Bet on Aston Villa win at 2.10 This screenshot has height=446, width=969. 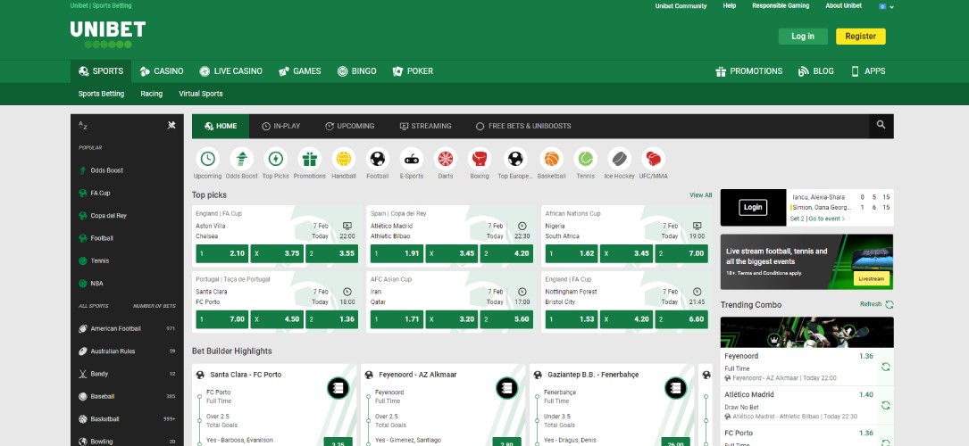(x=222, y=253)
